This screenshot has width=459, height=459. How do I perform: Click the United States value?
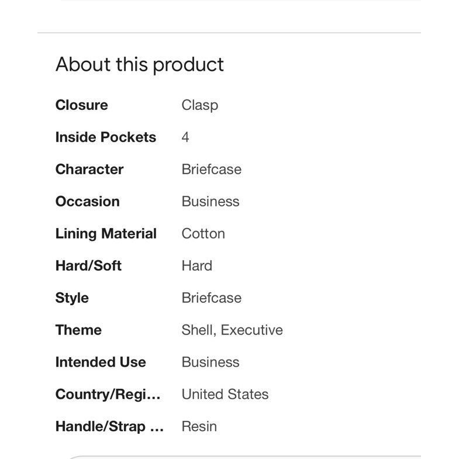pyautogui.click(x=225, y=394)
